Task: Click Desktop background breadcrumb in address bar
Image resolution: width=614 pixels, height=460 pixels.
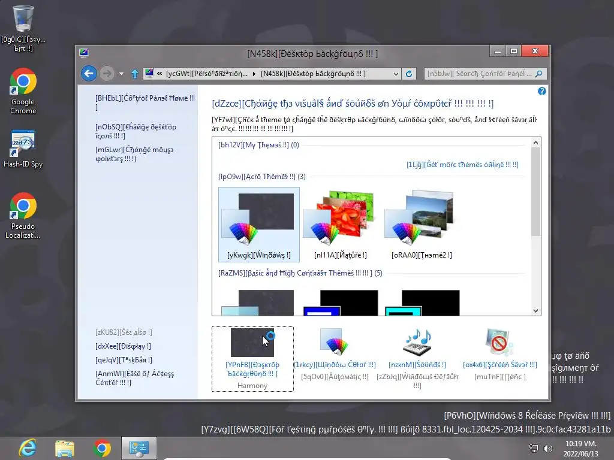Action: [x=313, y=74]
